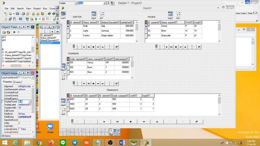260x146 pixels.
Task: Open the File menu
Action: tap(6, 9)
